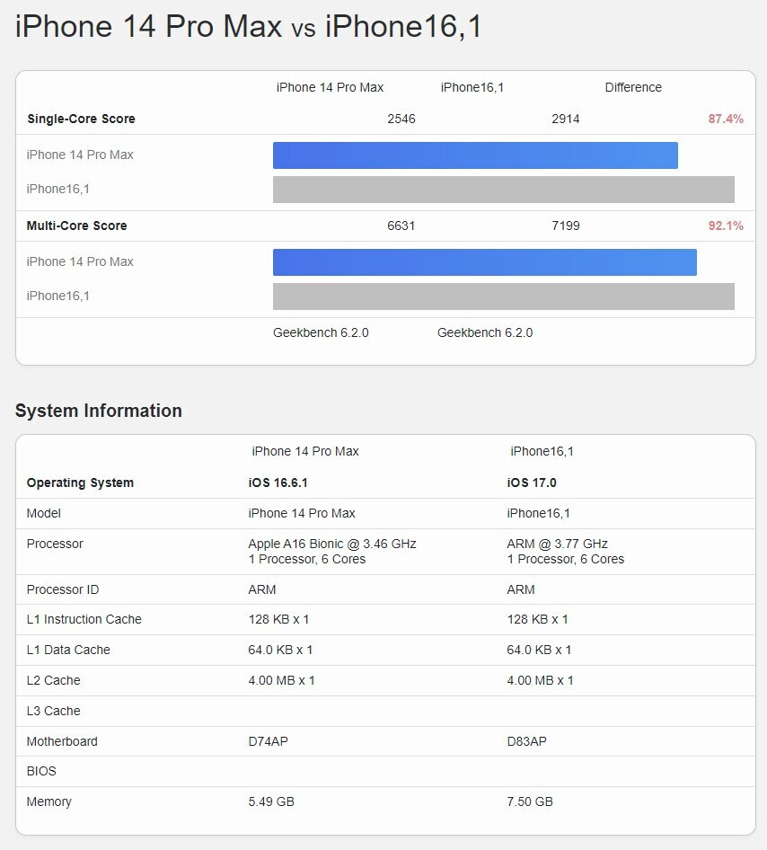Select motherboard value D83AP

pos(527,741)
